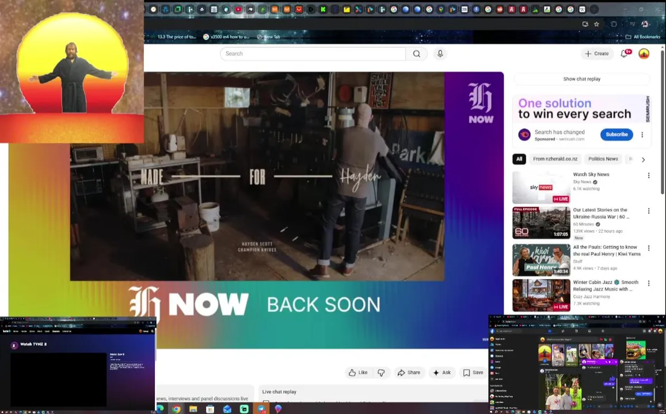Switch to the green K browser tab
The height and width of the screenshot is (414, 666).
click(324, 9)
